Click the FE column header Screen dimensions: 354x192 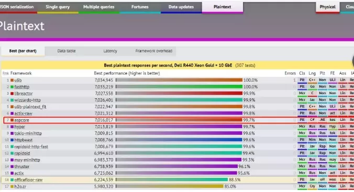[x=333, y=73]
